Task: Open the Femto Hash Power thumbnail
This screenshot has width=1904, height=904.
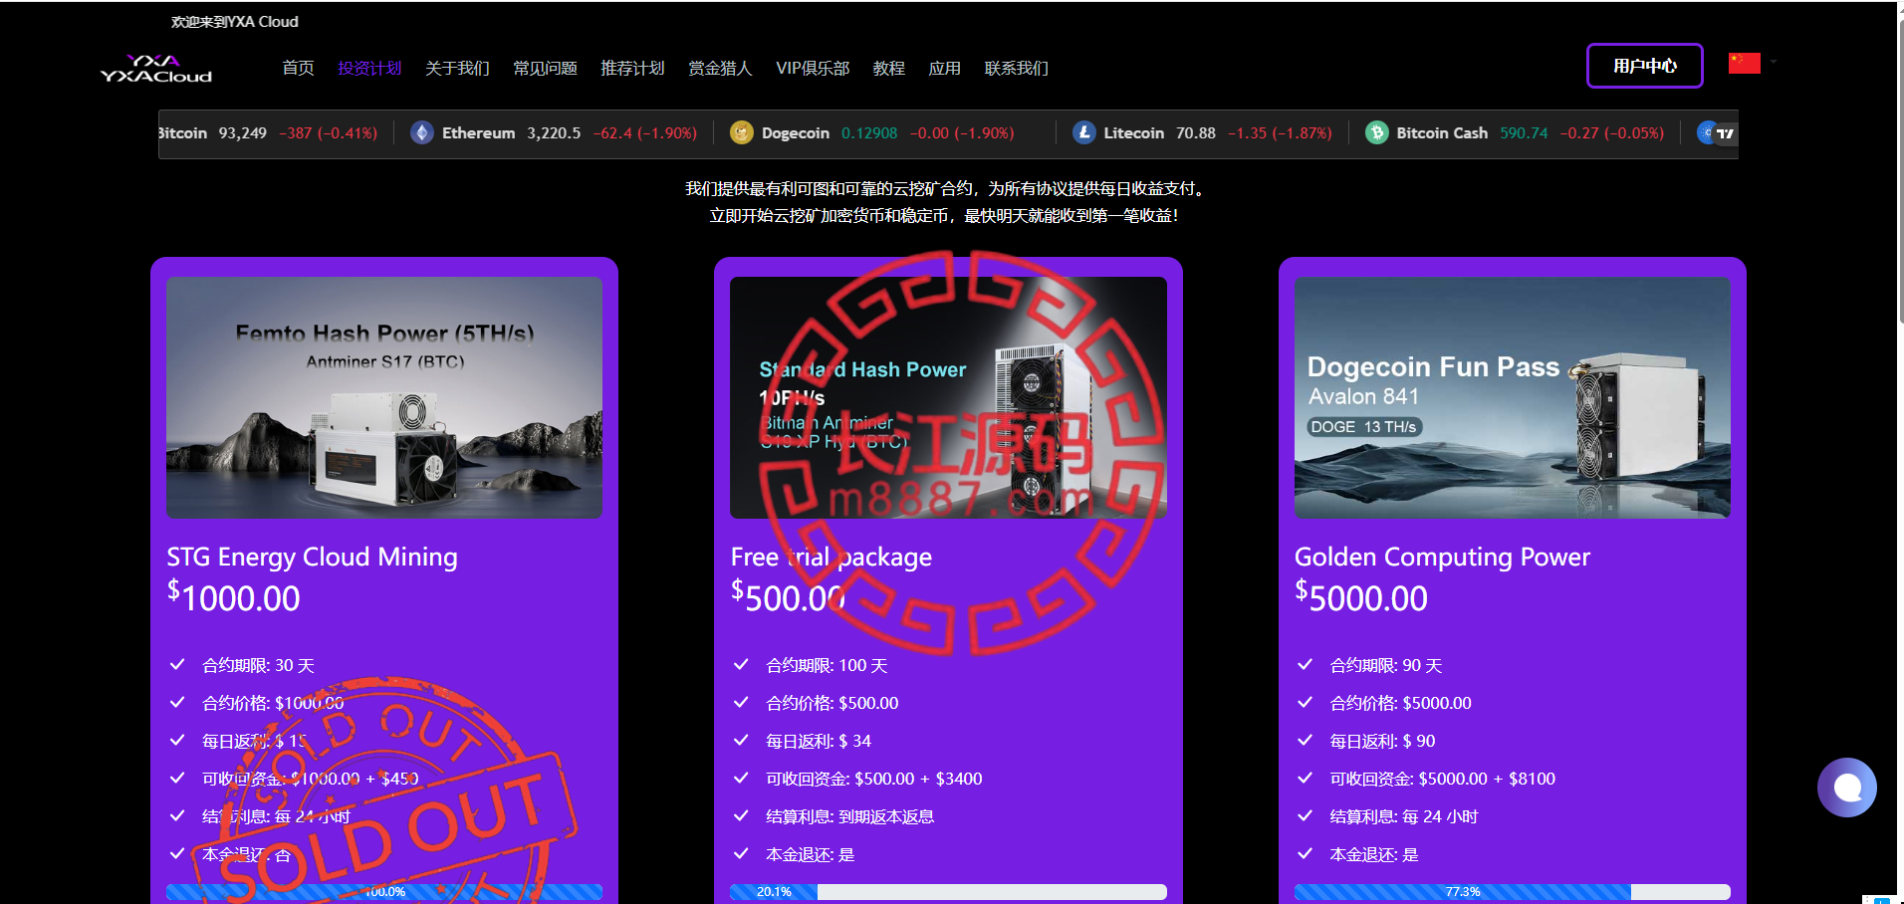Action: point(384,397)
